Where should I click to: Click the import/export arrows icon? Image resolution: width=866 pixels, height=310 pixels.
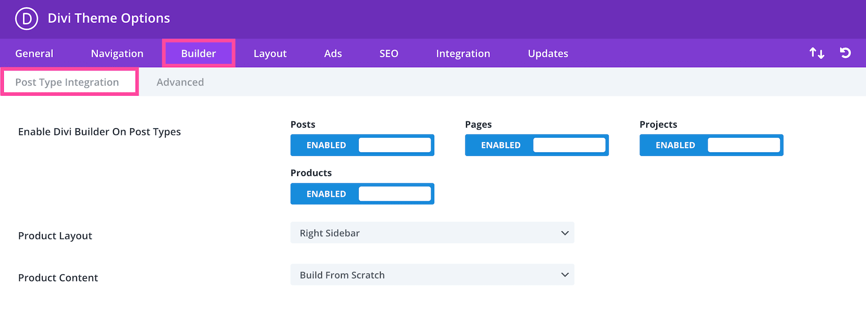[x=816, y=53]
